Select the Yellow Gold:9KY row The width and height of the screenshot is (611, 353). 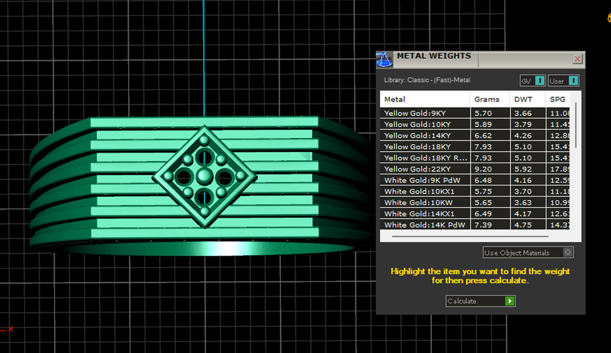[475, 113]
